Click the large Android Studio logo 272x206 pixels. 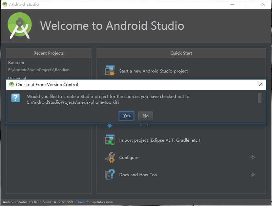pos(20,26)
